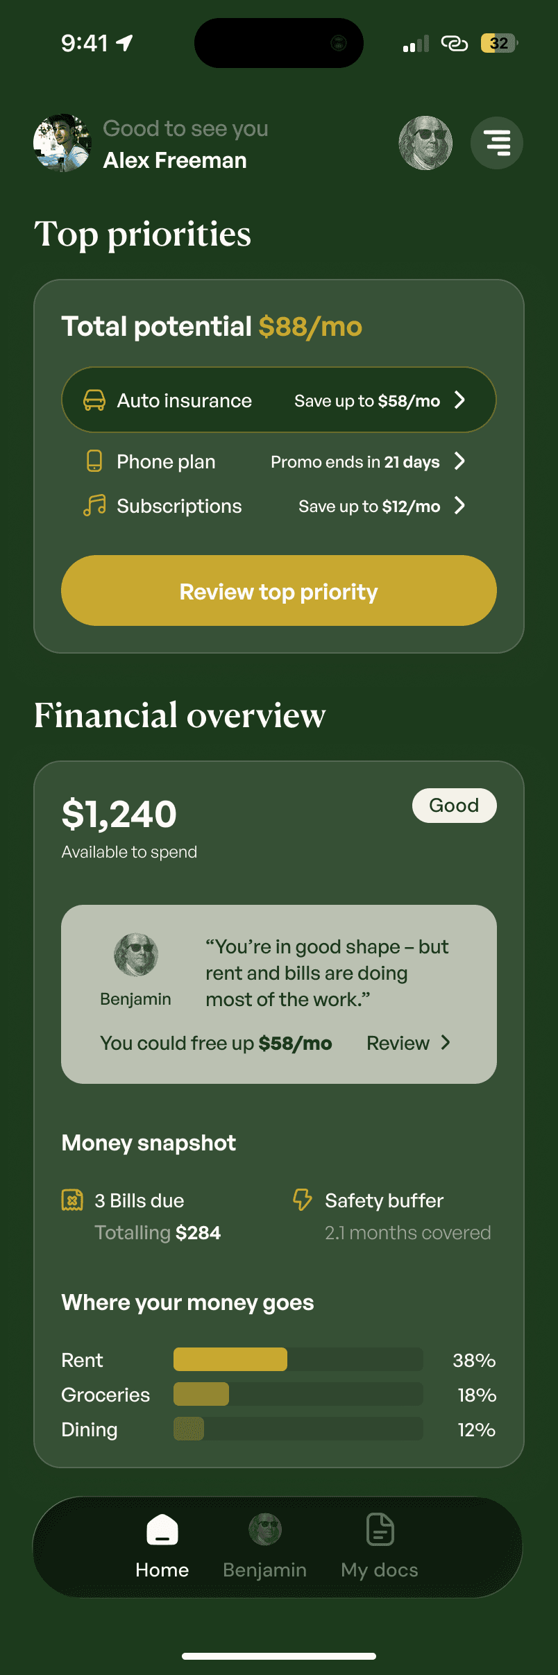
Task: Tap the Good status badge
Action: pyautogui.click(x=455, y=806)
